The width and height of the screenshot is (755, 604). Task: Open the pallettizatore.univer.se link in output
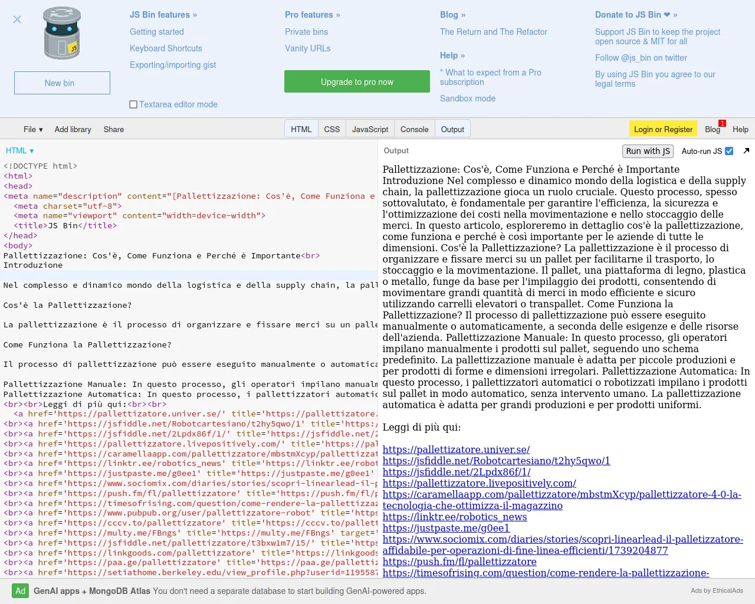tap(456, 449)
